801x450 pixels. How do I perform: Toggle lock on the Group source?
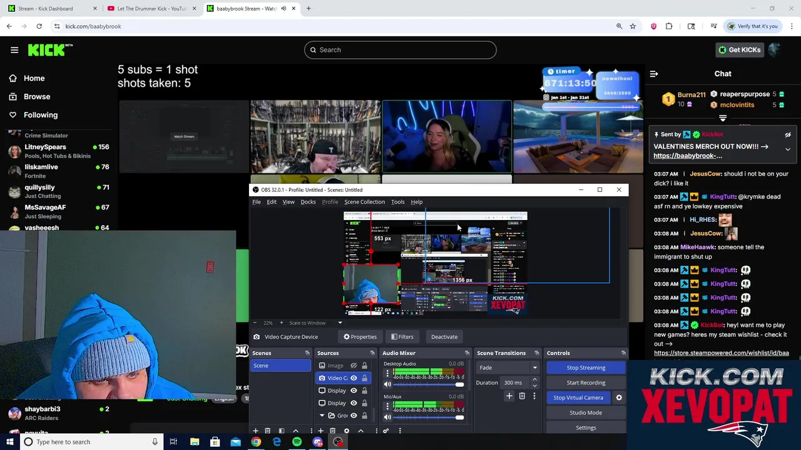tap(364, 416)
